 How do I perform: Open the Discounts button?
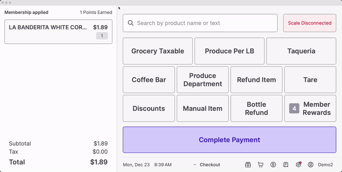pyautogui.click(x=149, y=108)
